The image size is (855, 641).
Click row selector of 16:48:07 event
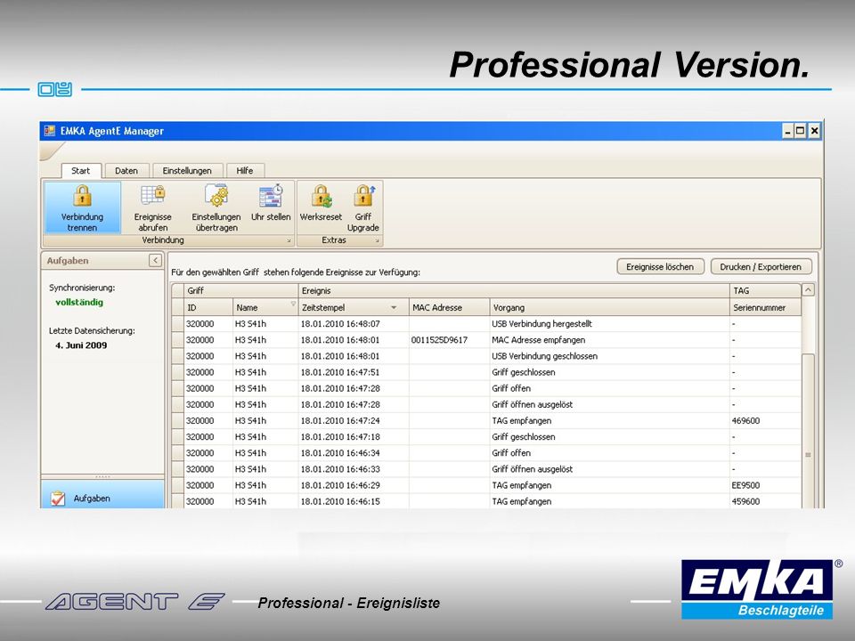pyautogui.click(x=178, y=324)
